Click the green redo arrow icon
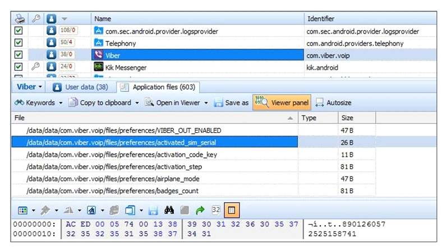The width and height of the screenshot is (442, 247). [200, 211]
